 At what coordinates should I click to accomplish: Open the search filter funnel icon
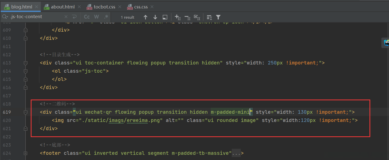tap(218, 17)
